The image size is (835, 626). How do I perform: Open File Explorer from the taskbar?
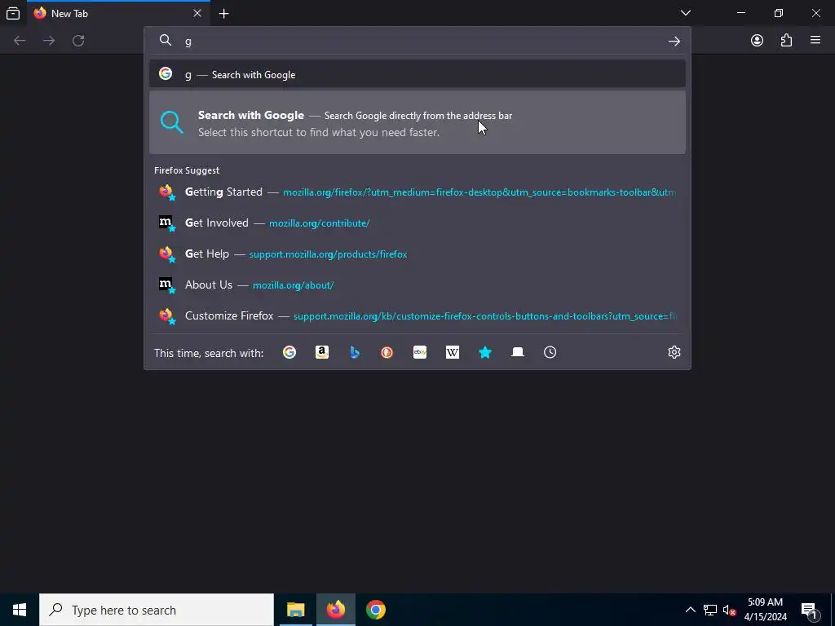(295, 610)
